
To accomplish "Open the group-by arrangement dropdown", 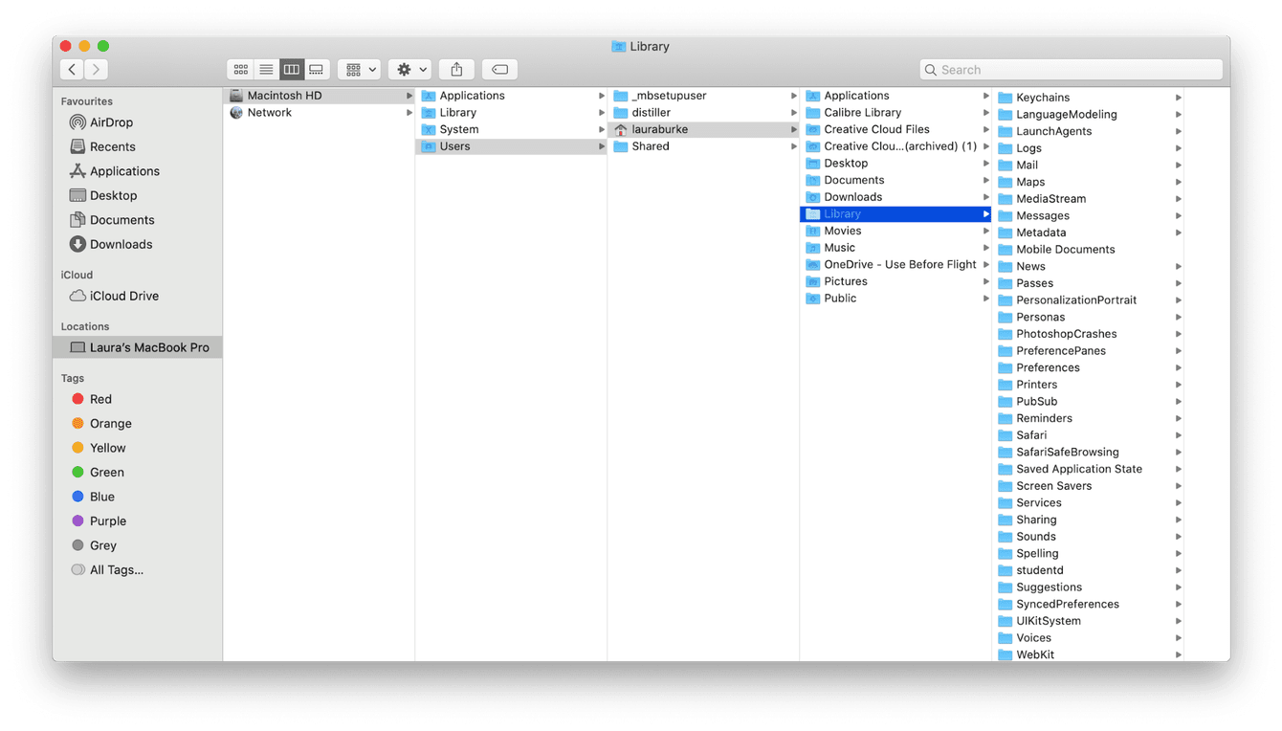I will [x=360, y=69].
